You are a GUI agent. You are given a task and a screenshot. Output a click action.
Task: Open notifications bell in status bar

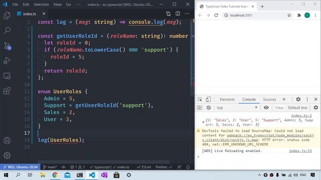188,167
